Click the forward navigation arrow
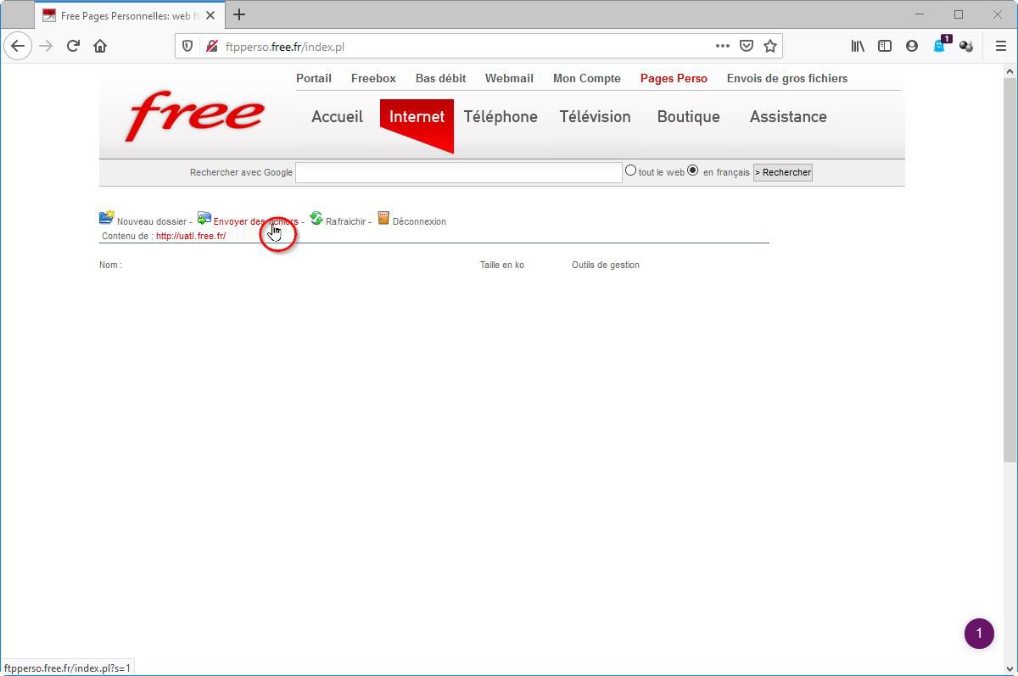This screenshot has height=676, width=1018. (46, 47)
